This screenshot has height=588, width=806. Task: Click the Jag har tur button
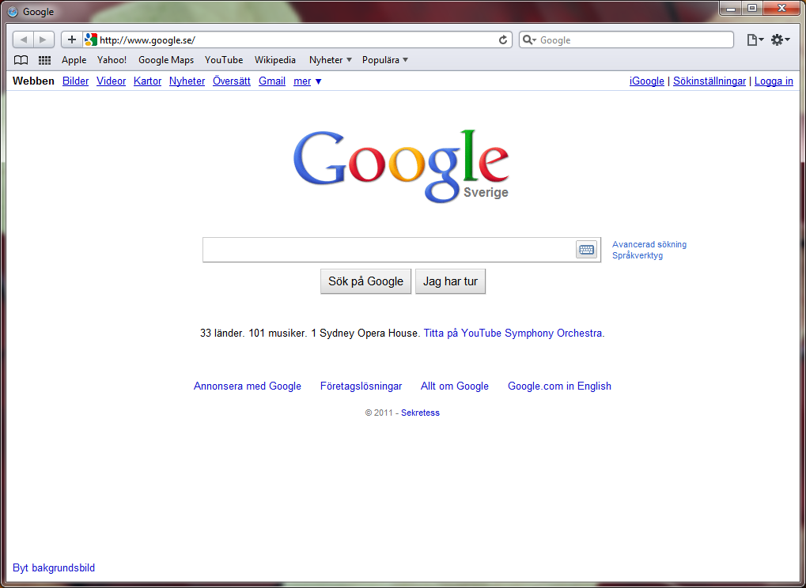[x=450, y=281]
